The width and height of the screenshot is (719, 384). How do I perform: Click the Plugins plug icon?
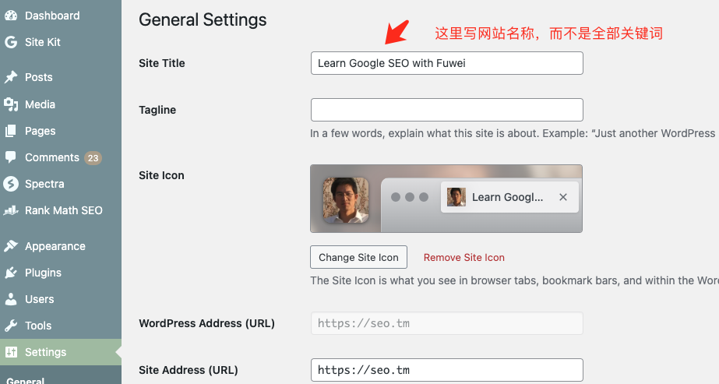(x=11, y=273)
